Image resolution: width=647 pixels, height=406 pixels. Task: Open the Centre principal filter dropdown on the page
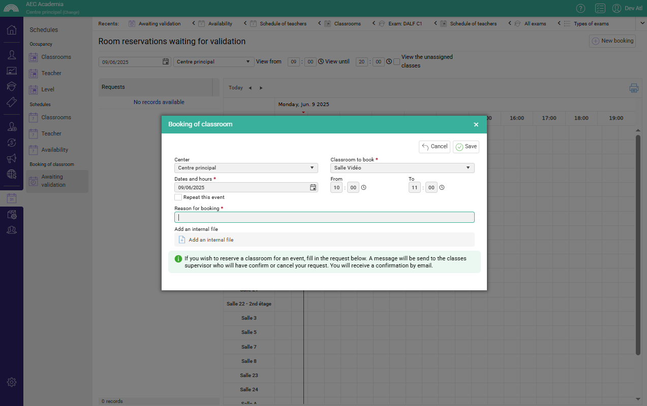coord(214,61)
